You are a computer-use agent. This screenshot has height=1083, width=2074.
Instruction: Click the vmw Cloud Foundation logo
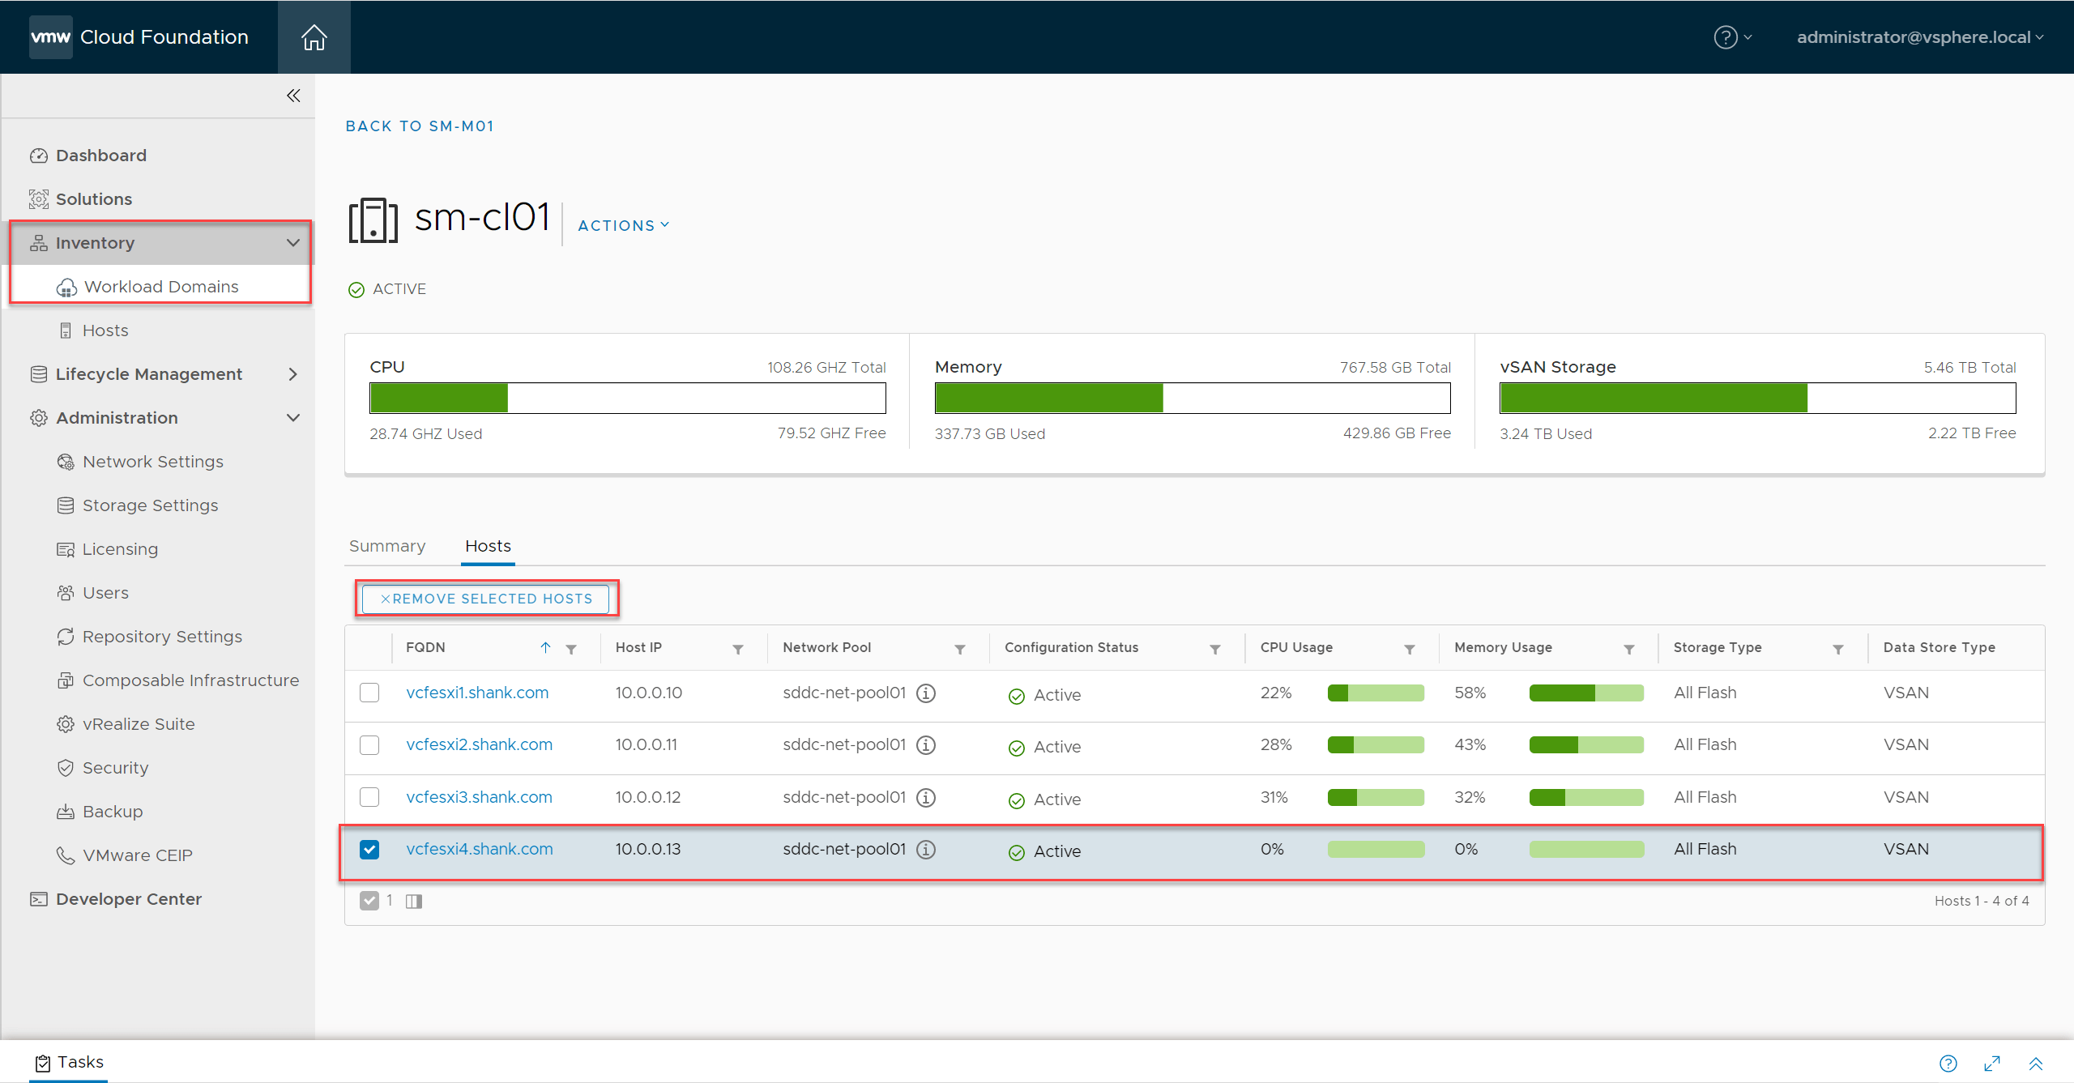[139, 37]
